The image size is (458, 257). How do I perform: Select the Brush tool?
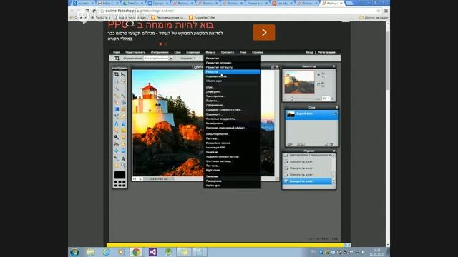pos(123,96)
